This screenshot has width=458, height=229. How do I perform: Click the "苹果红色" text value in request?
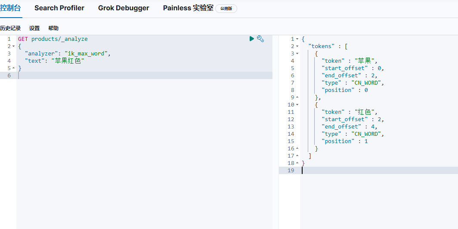[x=67, y=61]
